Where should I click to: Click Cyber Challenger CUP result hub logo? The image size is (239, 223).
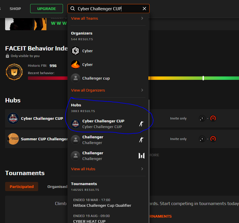pyautogui.click(x=76, y=124)
